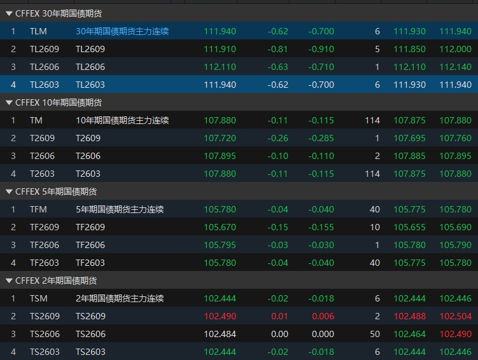
Task: Select the TLM code cell
Action: coord(38,31)
